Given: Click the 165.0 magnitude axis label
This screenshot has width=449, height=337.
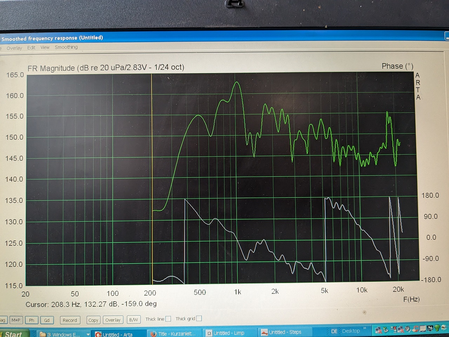Looking at the screenshot, I should coord(15,75).
